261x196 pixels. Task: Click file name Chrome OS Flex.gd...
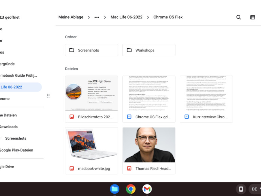click(x=153, y=117)
